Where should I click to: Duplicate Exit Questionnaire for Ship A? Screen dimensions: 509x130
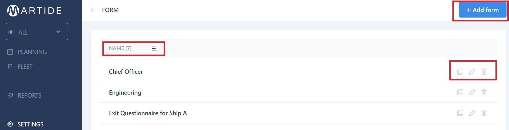coord(460,113)
